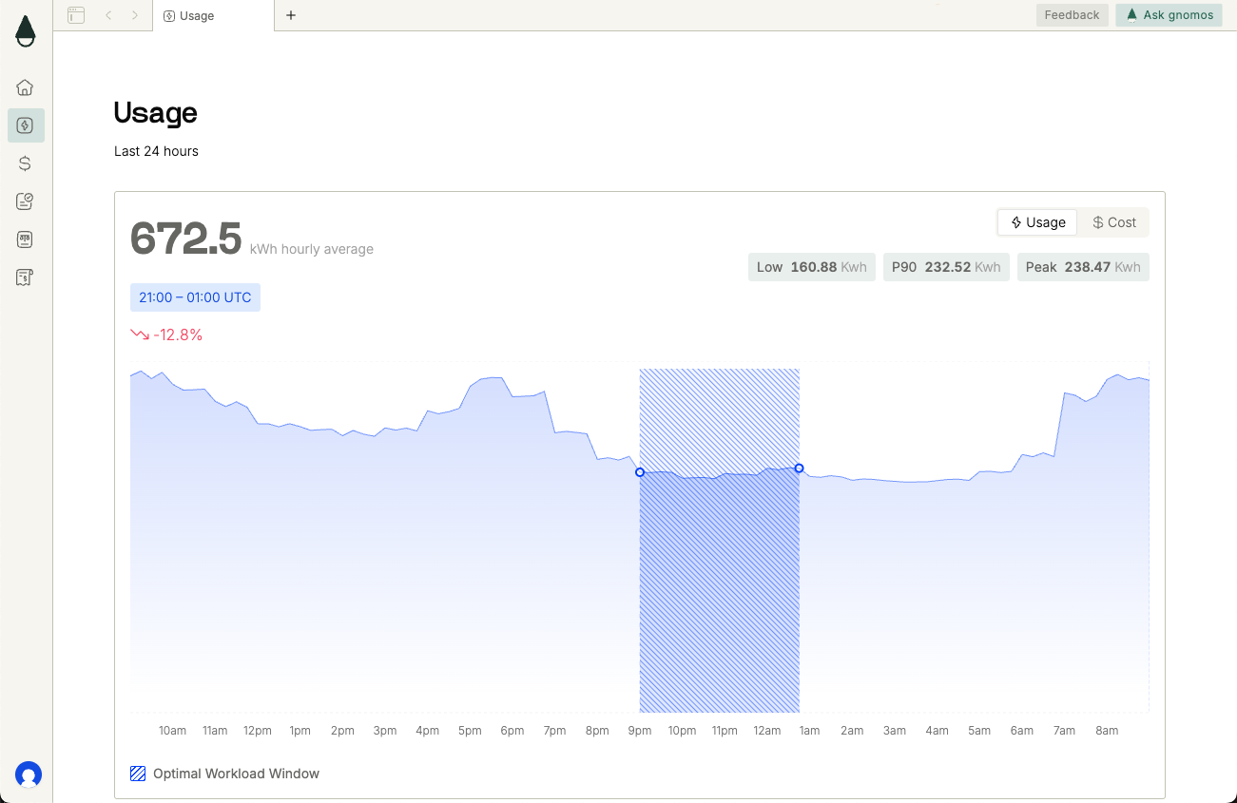Switch to the Cost view

pyautogui.click(x=1113, y=221)
